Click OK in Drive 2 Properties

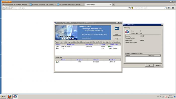coord(149,65)
